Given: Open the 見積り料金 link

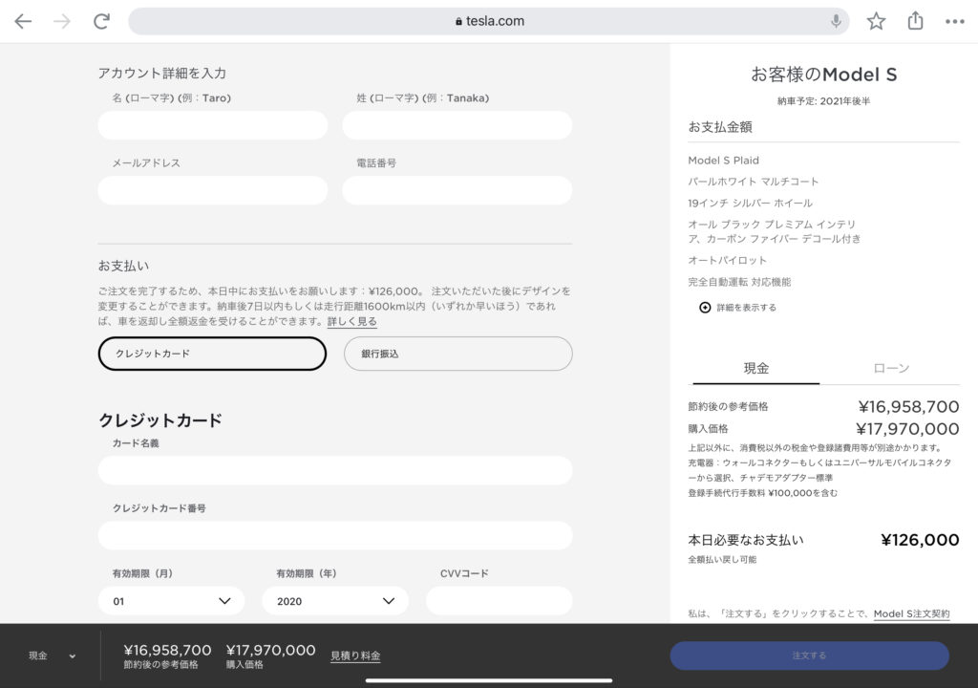Looking at the screenshot, I should [x=355, y=656].
